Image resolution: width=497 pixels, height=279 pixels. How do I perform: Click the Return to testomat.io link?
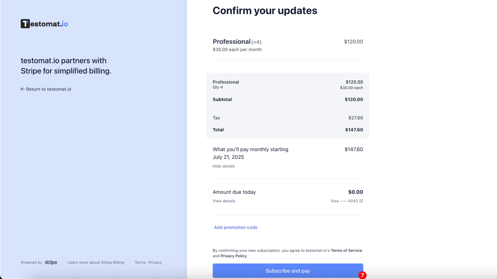click(x=49, y=89)
